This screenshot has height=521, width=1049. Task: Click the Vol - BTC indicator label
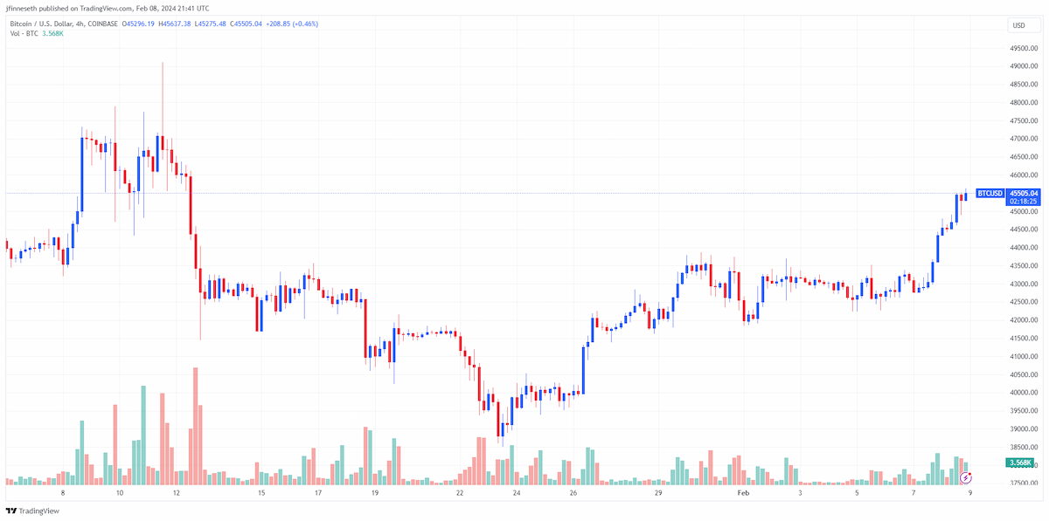(x=24, y=33)
